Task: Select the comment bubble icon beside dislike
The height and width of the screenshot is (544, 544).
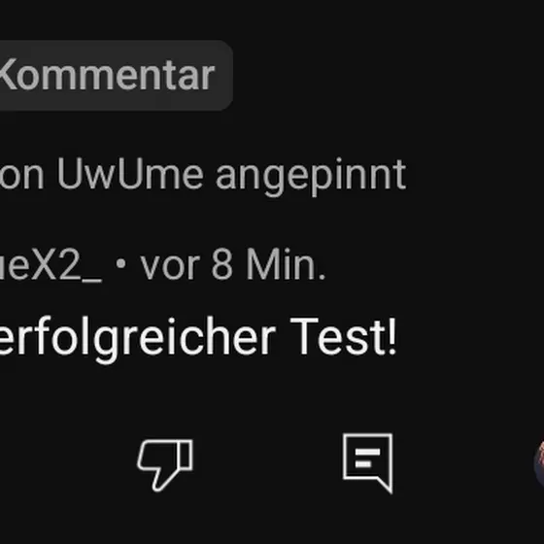Action: (x=368, y=463)
